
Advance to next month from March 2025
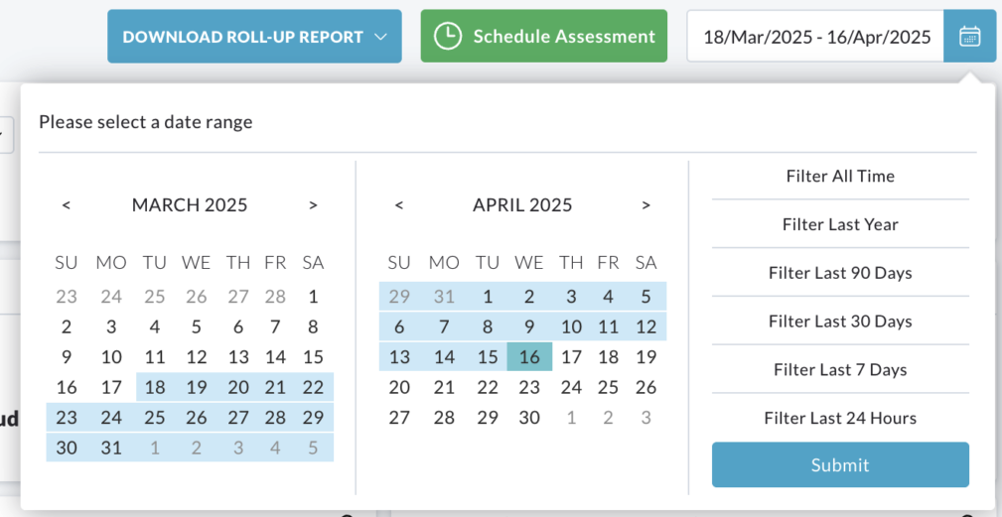click(313, 205)
